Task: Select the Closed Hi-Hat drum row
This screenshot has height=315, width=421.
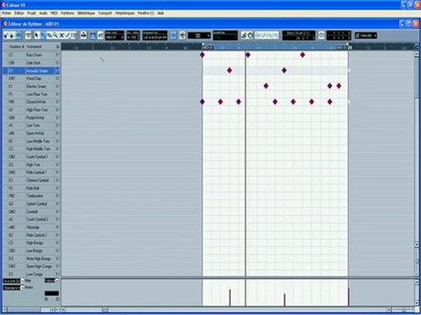Action: tap(32, 101)
